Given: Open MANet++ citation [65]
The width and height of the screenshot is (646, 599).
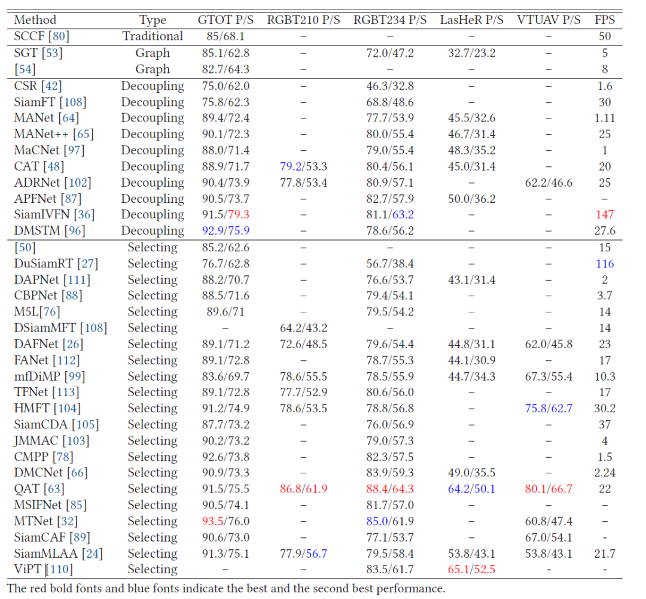Looking at the screenshot, I should tap(83, 134).
